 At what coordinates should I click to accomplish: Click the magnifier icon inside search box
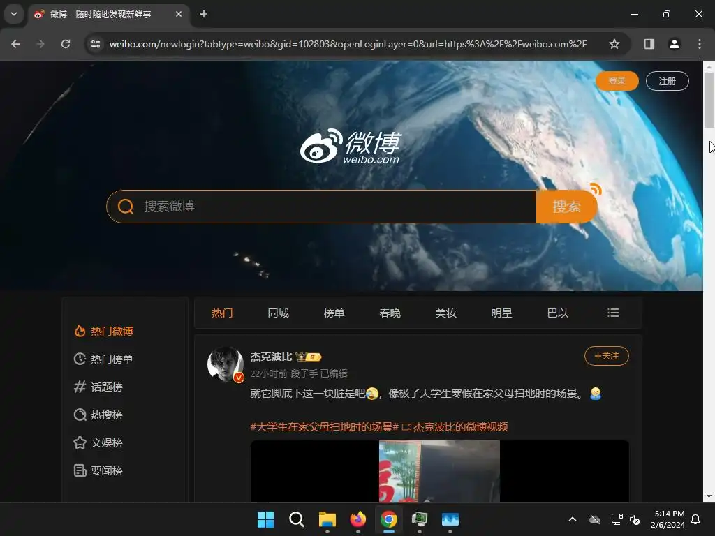coord(126,207)
